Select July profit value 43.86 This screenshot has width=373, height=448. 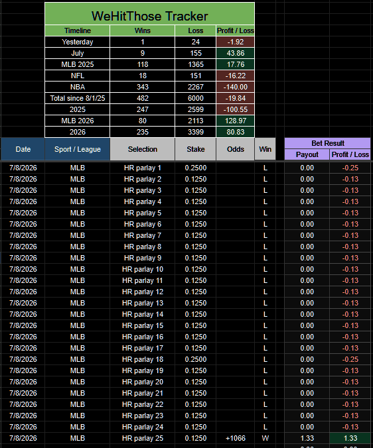point(236,53)
